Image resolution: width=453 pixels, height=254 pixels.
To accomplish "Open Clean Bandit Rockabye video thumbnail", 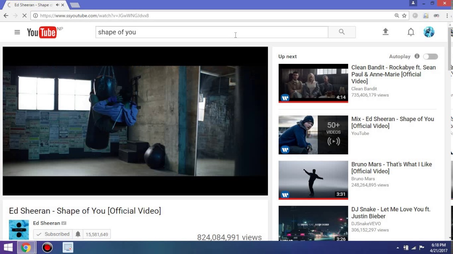I will [x=313, y=83].
